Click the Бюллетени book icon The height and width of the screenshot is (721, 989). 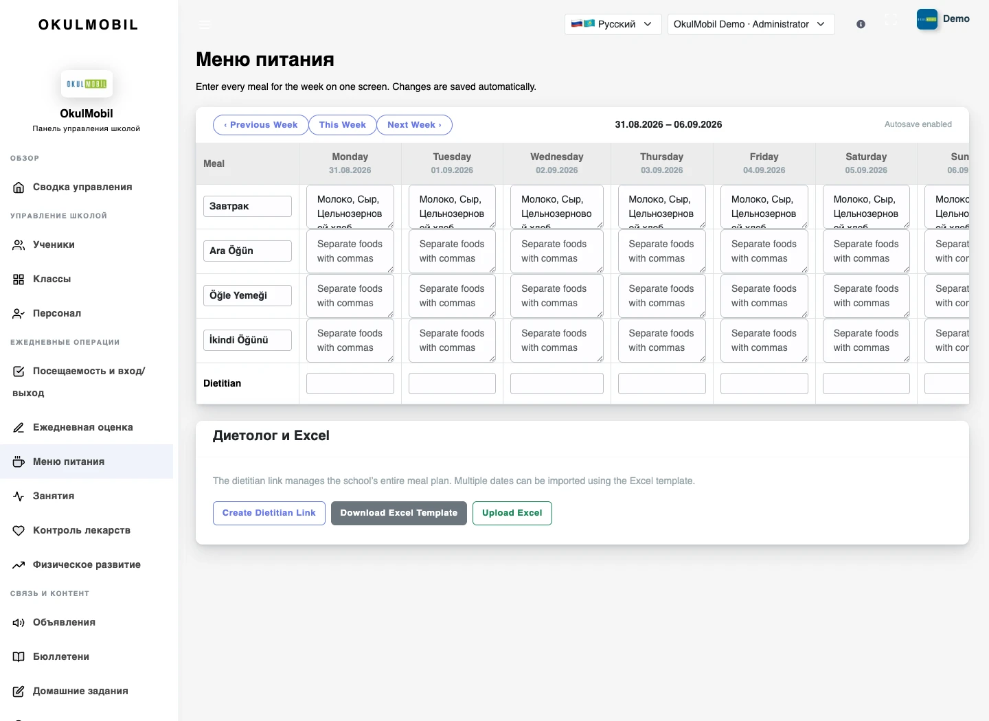coord(19,657)
